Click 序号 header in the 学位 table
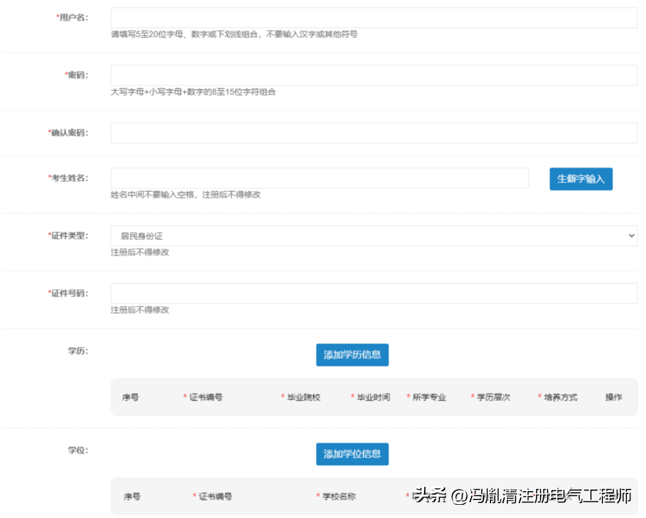The image size is (646, 518). (x=132, y=496)
